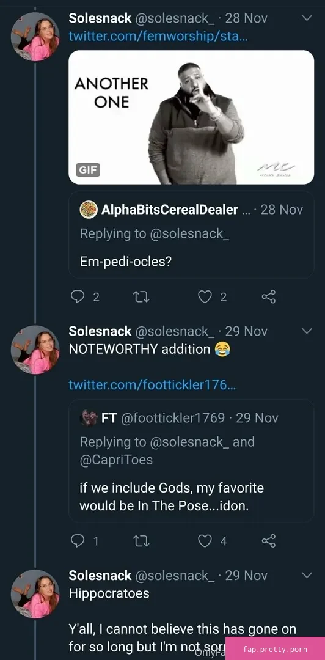This screenshot has width=325, height=660.
Task: Open Solesnack avatar beside Hippocratoes tweet
Action: 35,594
